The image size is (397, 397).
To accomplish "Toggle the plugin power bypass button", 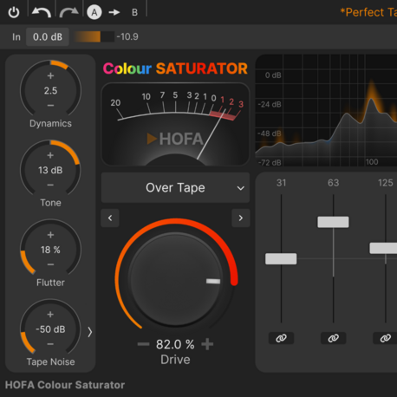I will point(14,12).
